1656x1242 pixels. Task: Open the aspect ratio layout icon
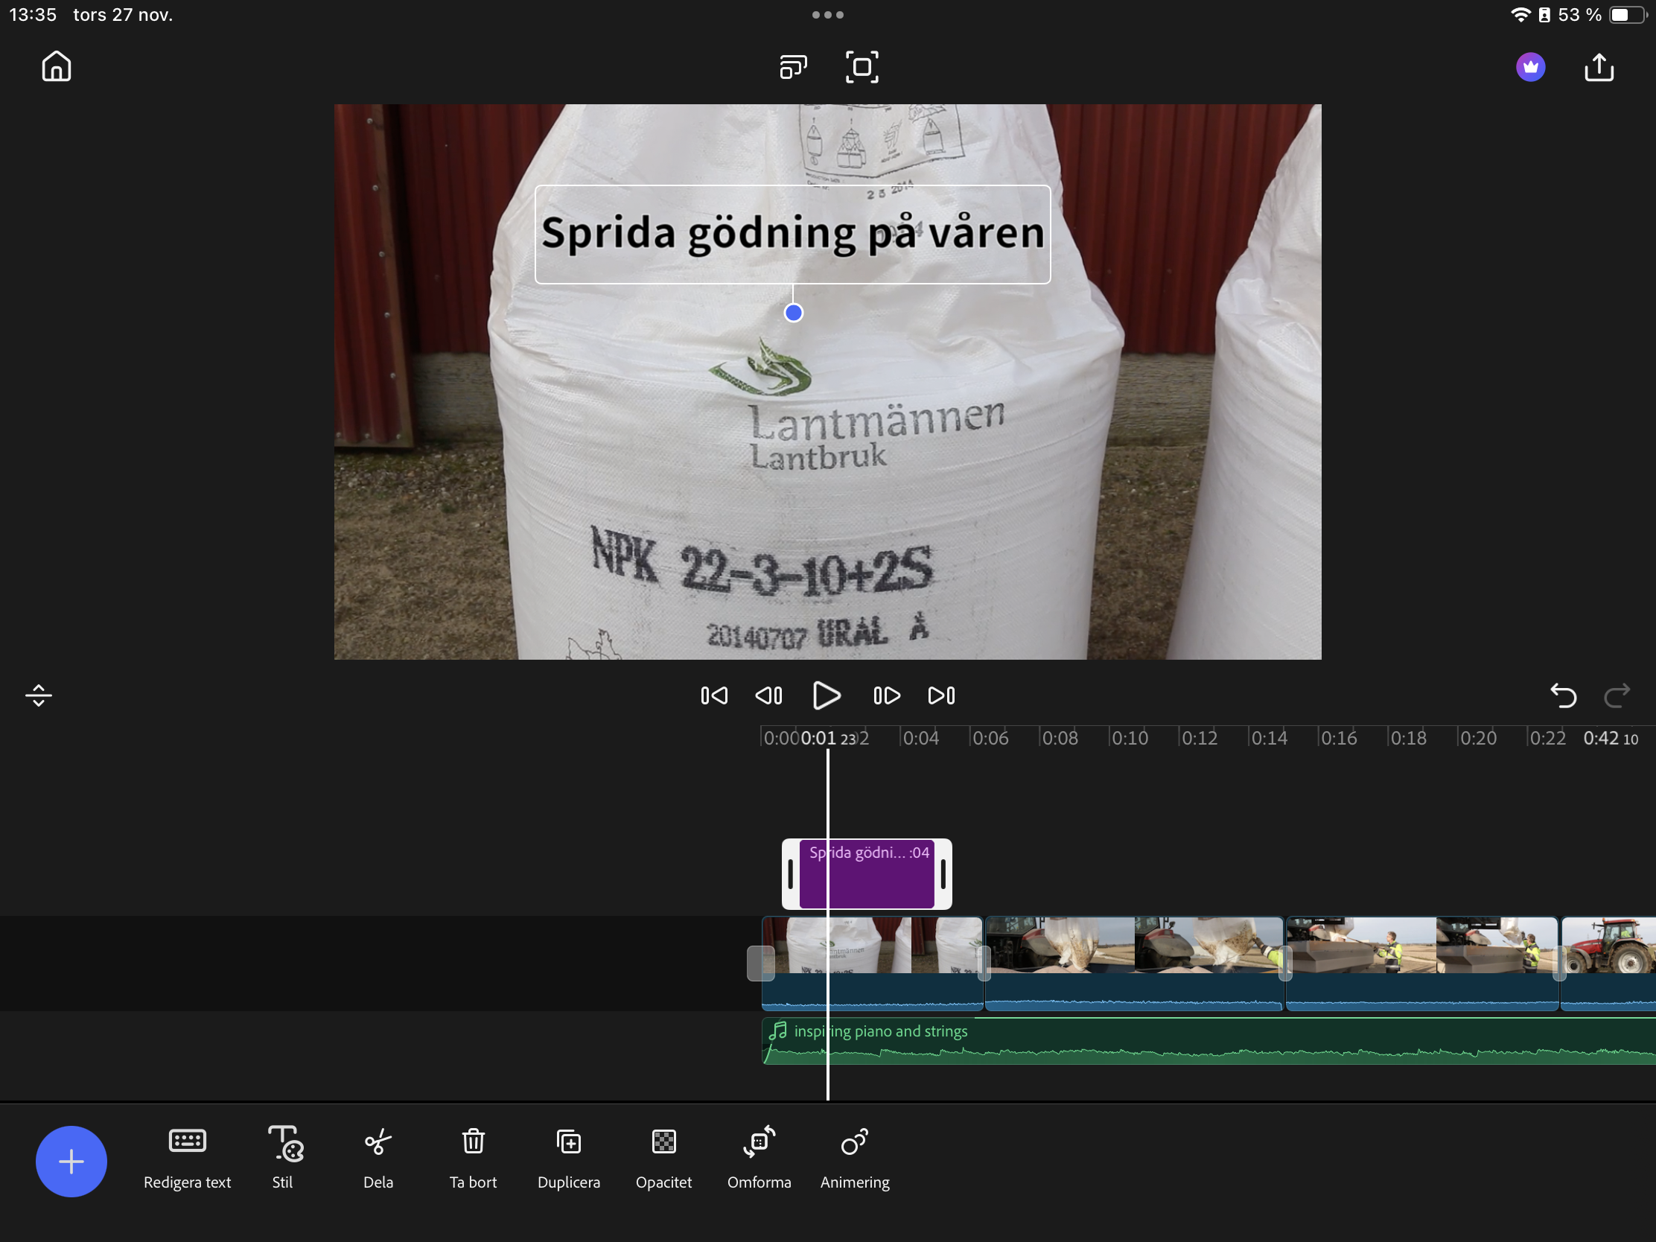click(x=793, y=66)
